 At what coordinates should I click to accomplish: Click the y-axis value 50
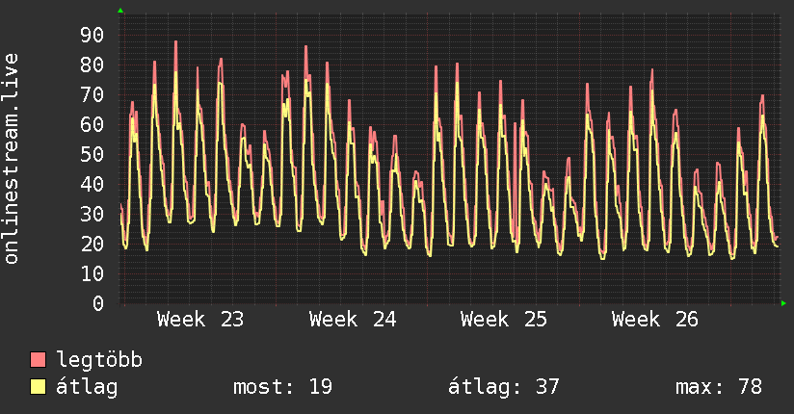[93, 154]
